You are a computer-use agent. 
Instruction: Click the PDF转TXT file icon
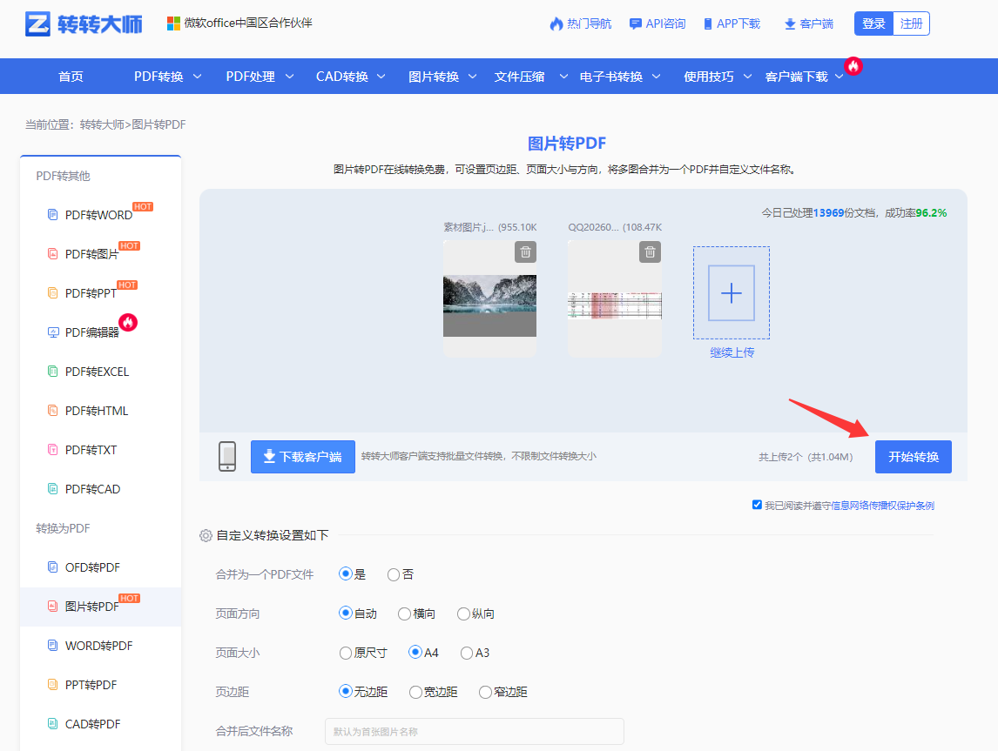[53, 450]
